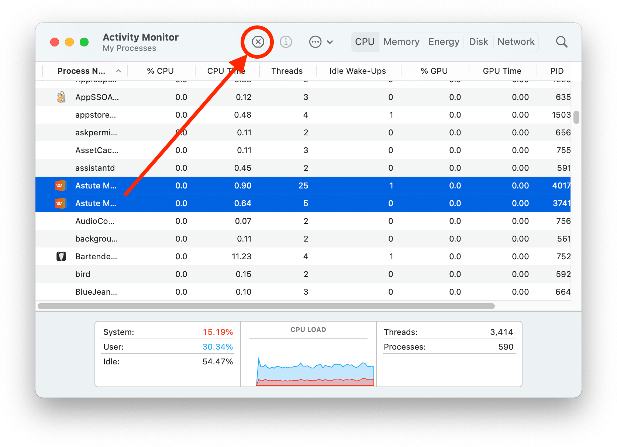617x447 pixels.
Task: Click Astute icon in 5-thread row
Action: coord(61,203)
